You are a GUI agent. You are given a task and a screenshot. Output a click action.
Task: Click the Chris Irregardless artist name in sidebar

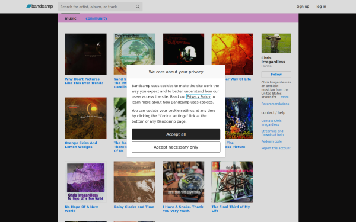[273, 60]
